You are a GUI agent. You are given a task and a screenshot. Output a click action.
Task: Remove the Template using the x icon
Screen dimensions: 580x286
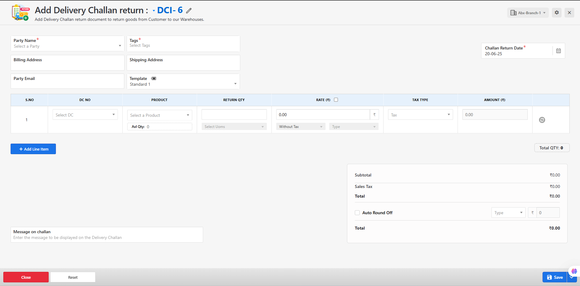pos(154,78)
